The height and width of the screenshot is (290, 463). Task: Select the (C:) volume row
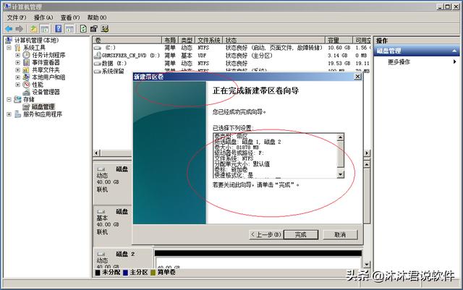231,48
